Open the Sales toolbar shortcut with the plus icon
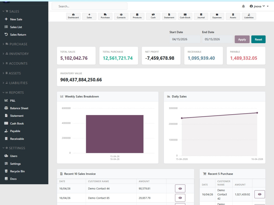Image resolution: width=274 pixels, height=205 pixels. tap(89, 16)
